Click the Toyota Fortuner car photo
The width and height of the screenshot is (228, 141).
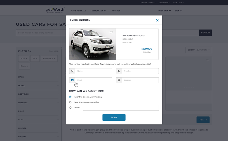click(x=93, y=44)
